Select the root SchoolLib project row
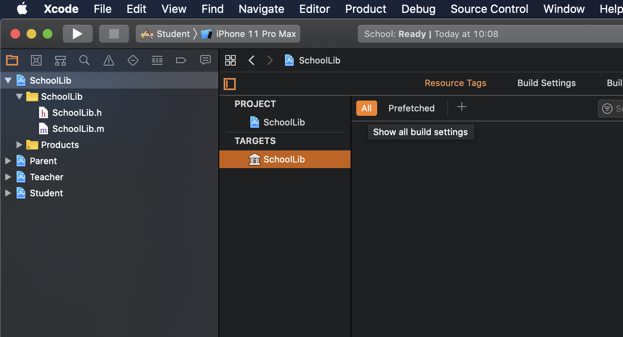 click(x=109, y=80)
